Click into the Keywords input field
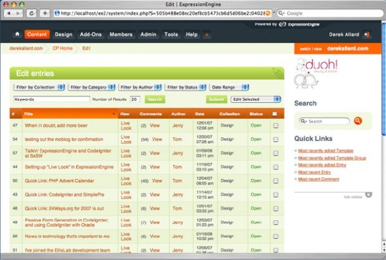 (52, 99)
